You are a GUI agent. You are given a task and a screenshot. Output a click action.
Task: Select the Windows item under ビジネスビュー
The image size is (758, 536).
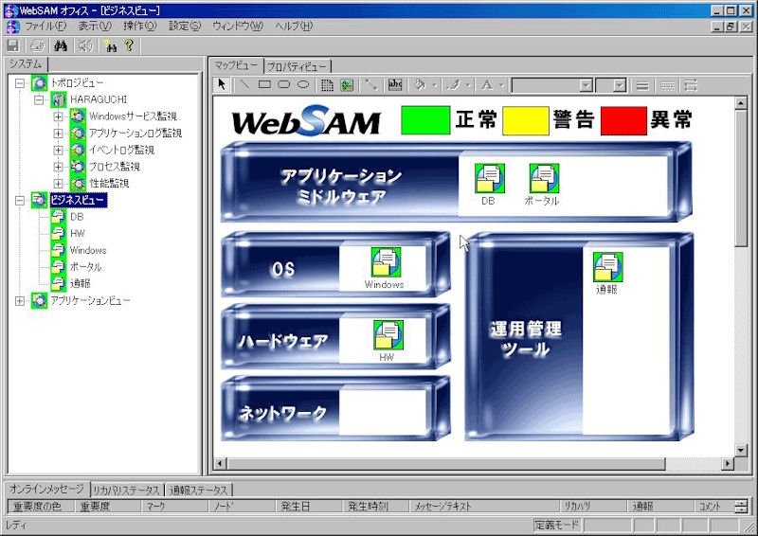(88, 250)
